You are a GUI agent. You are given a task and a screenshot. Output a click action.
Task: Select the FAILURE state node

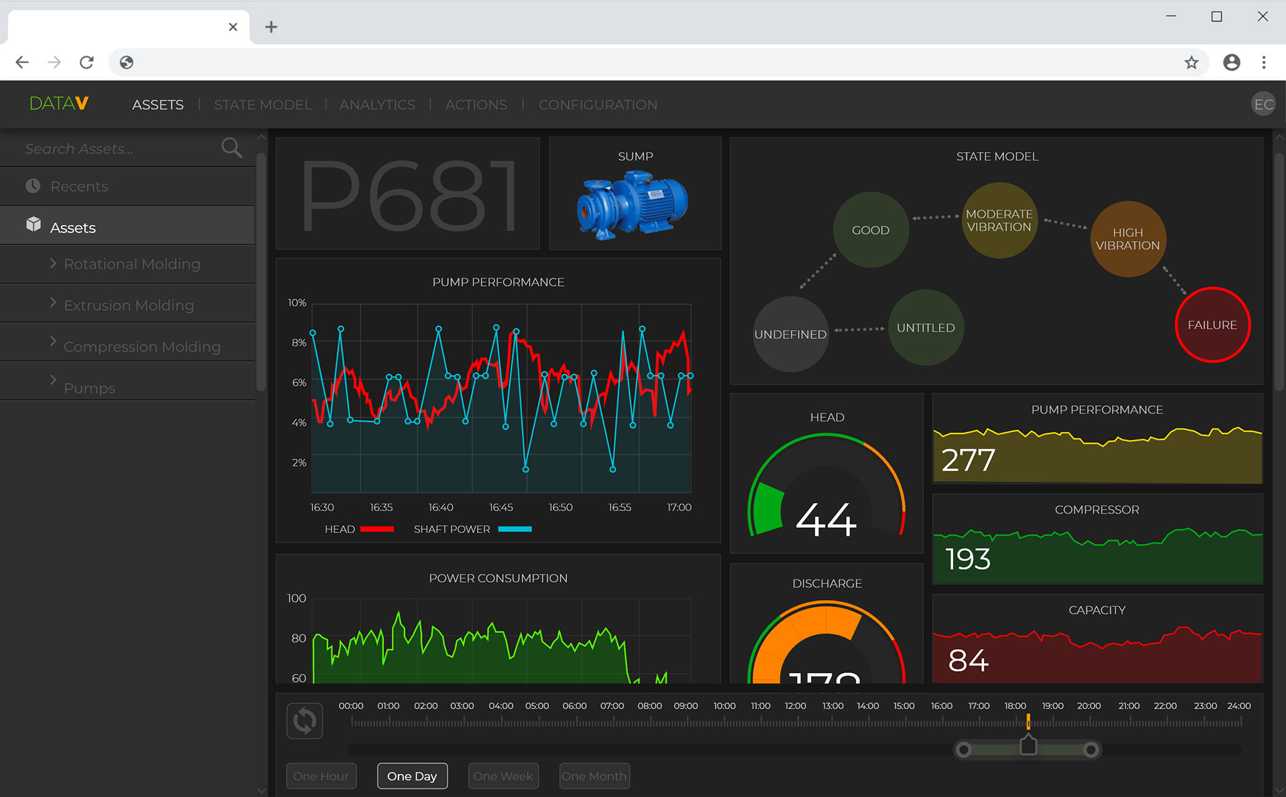pos(1212,325)
